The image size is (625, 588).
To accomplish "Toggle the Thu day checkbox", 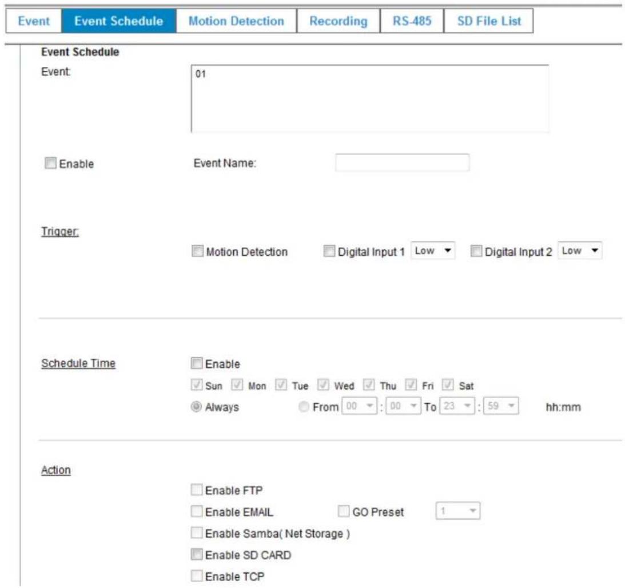I will click(x=369, y=385).
